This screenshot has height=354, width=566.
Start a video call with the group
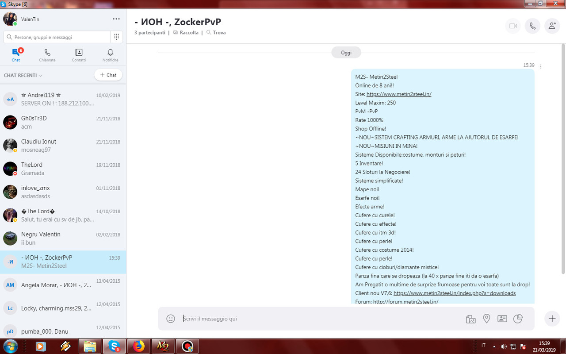point(513,26)
